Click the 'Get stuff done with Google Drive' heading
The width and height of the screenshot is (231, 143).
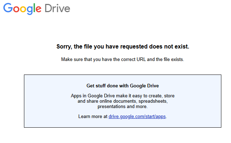pyautogui.click(x=123, y=86)
